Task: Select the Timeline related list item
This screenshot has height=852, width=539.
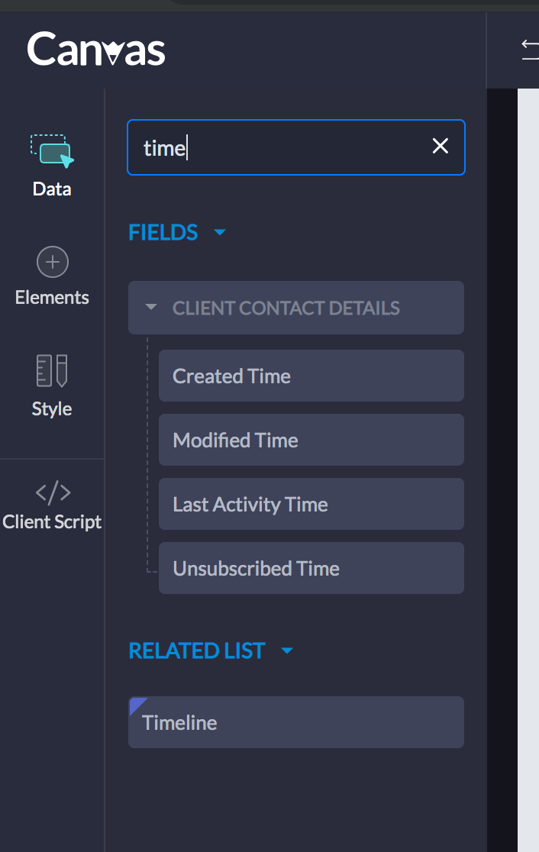Action: tap(296, 722)
